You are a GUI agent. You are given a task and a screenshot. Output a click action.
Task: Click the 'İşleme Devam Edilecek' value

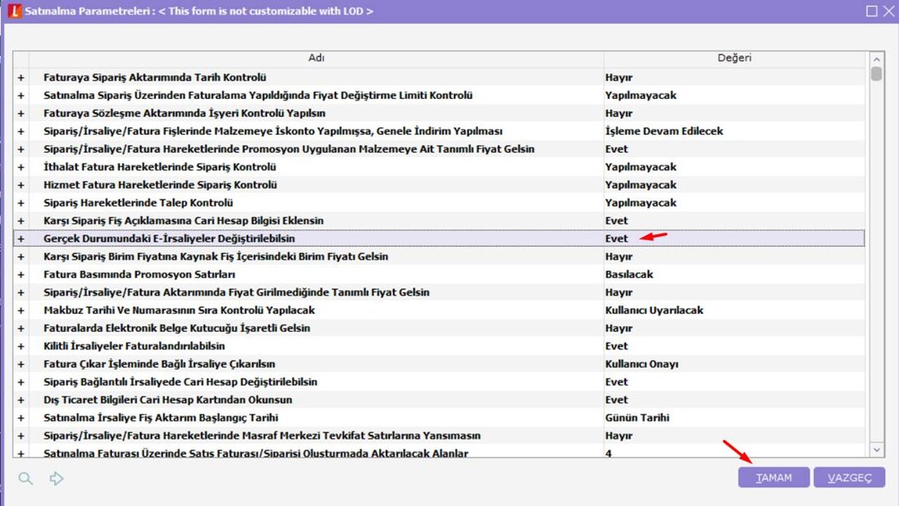pos(664,132)
